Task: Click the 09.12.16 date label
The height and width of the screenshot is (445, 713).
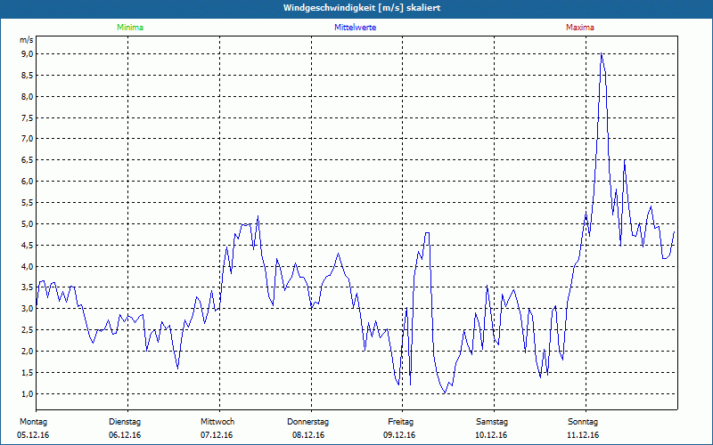Action: (399, 435)
